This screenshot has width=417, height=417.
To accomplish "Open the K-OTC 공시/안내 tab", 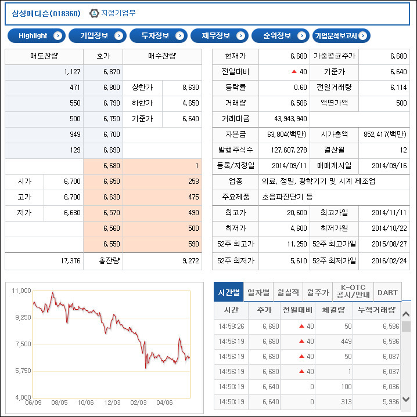I will tap(353, 292).
